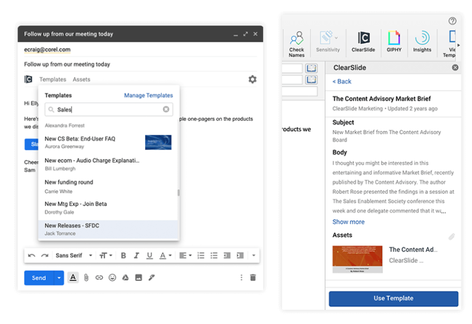Expand more formatting options arrow
Image resolution: width=472 pixels, height=324 pixels.
[x=253, y=255]
